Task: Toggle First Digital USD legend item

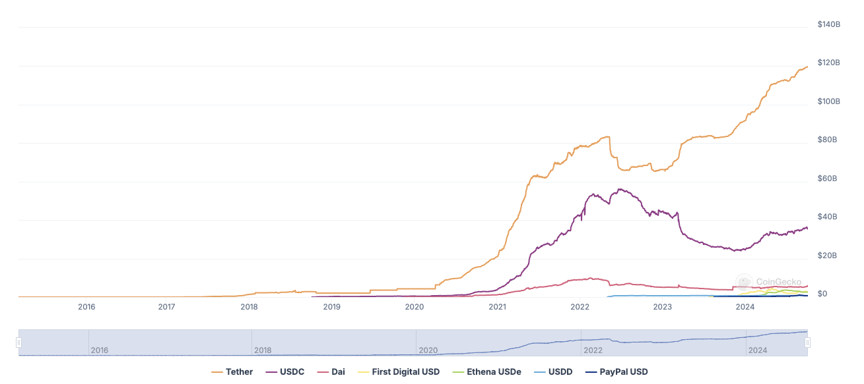Action: pyautogui.click(x=399, y=372)
